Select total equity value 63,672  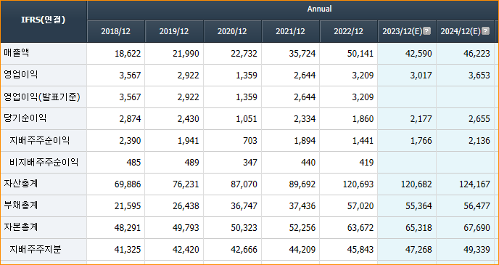click(x=360, y=227)
